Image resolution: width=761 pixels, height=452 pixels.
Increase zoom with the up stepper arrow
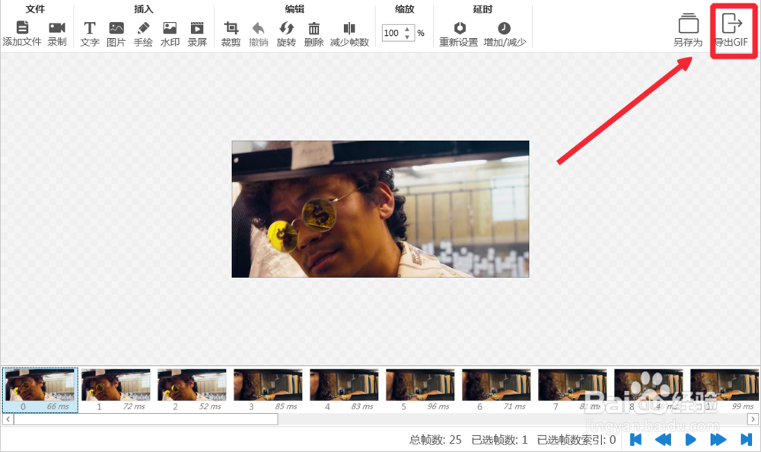click(x=407, y=29)
